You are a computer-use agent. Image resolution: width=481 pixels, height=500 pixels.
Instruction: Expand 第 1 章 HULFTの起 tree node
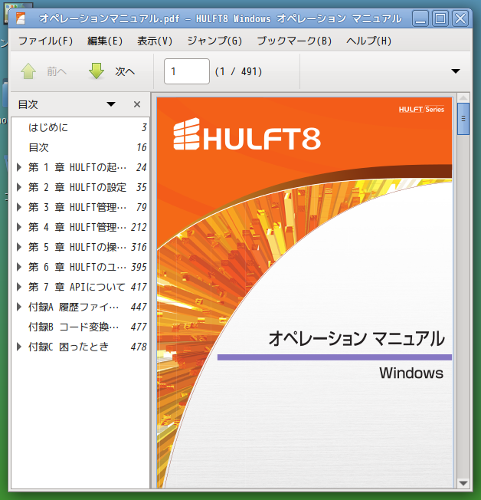(x=19, y=167)
